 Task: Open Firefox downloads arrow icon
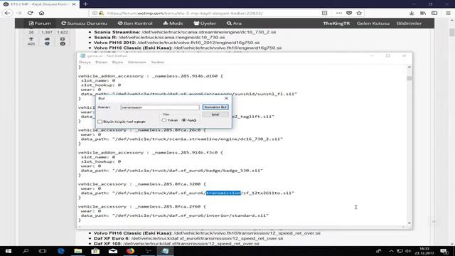pos(412,13)
